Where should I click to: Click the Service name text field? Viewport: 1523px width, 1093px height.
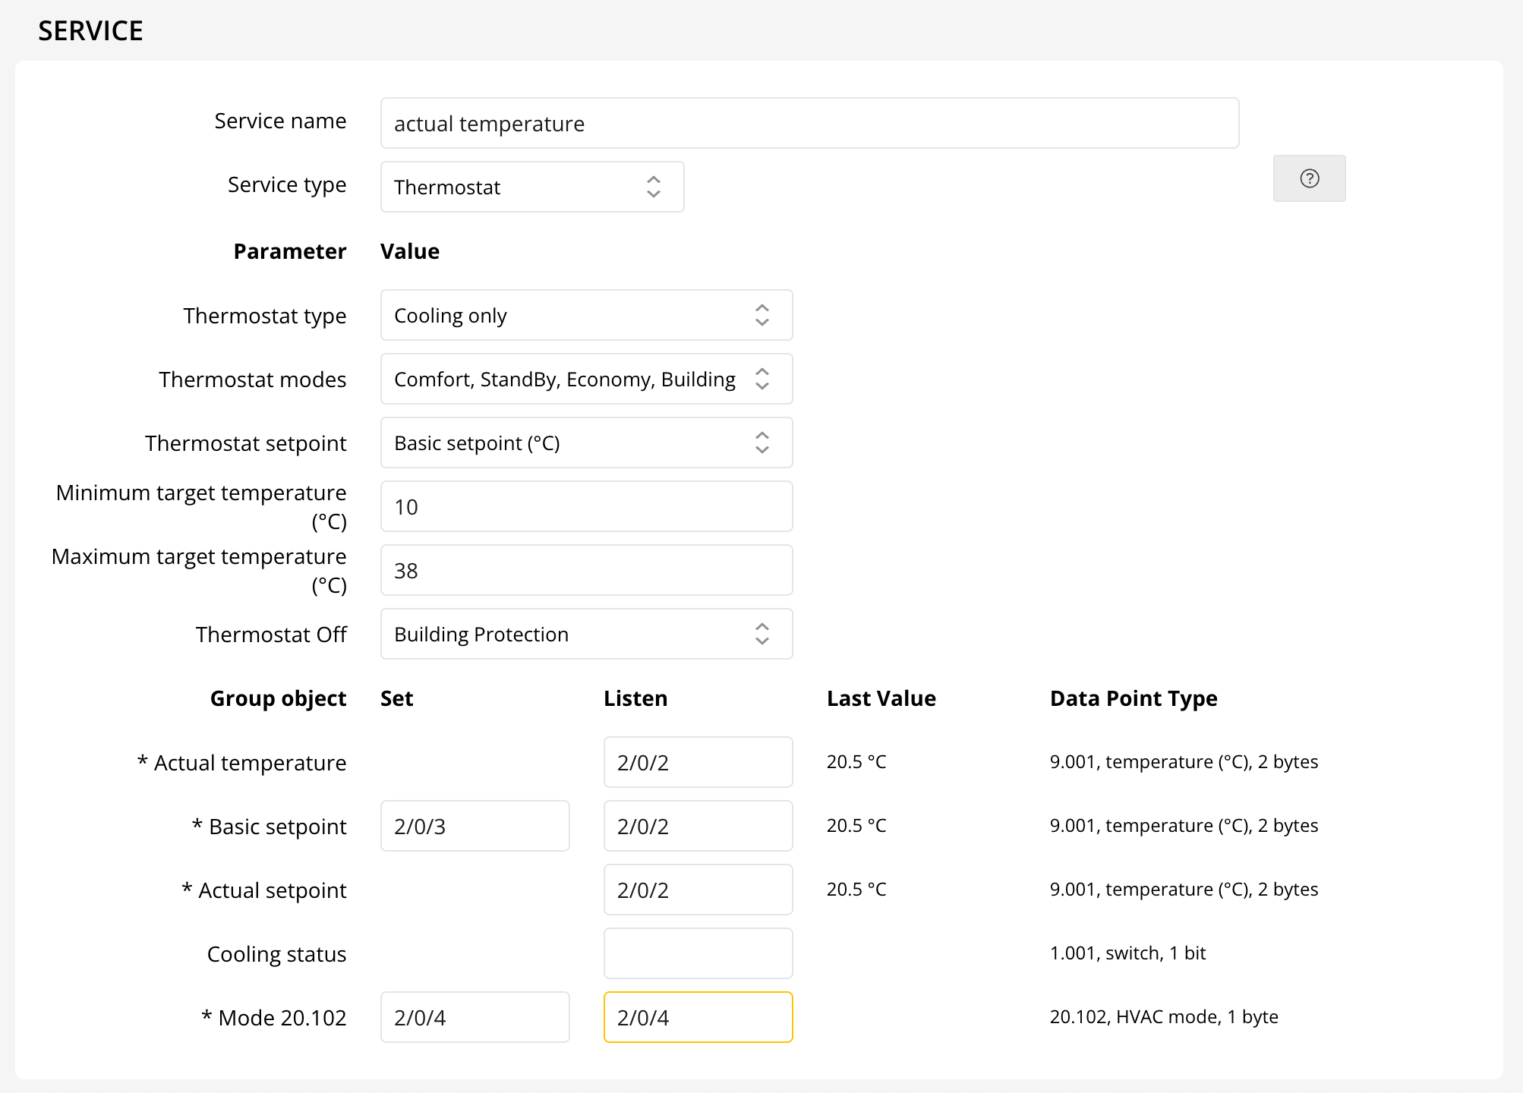(809, 123)
